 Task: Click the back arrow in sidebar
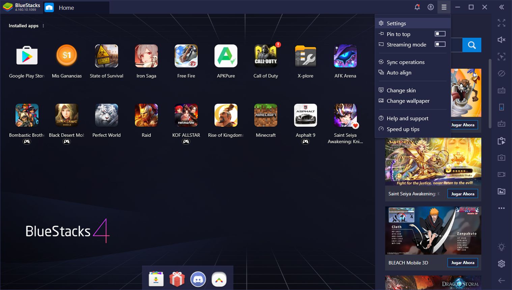(x=502, y=280)
